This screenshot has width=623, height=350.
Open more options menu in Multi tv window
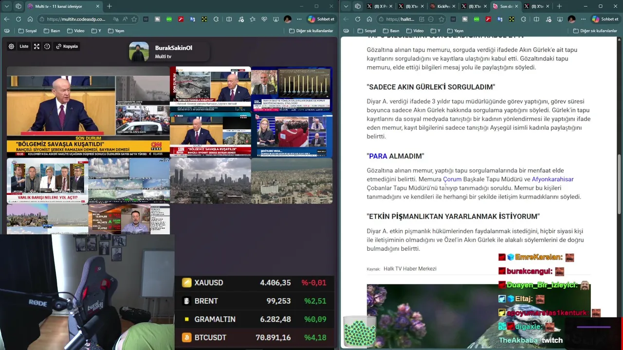tap(299, 19)
